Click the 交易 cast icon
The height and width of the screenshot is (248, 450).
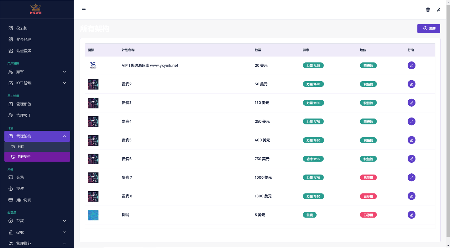click(x=11, y=177)
